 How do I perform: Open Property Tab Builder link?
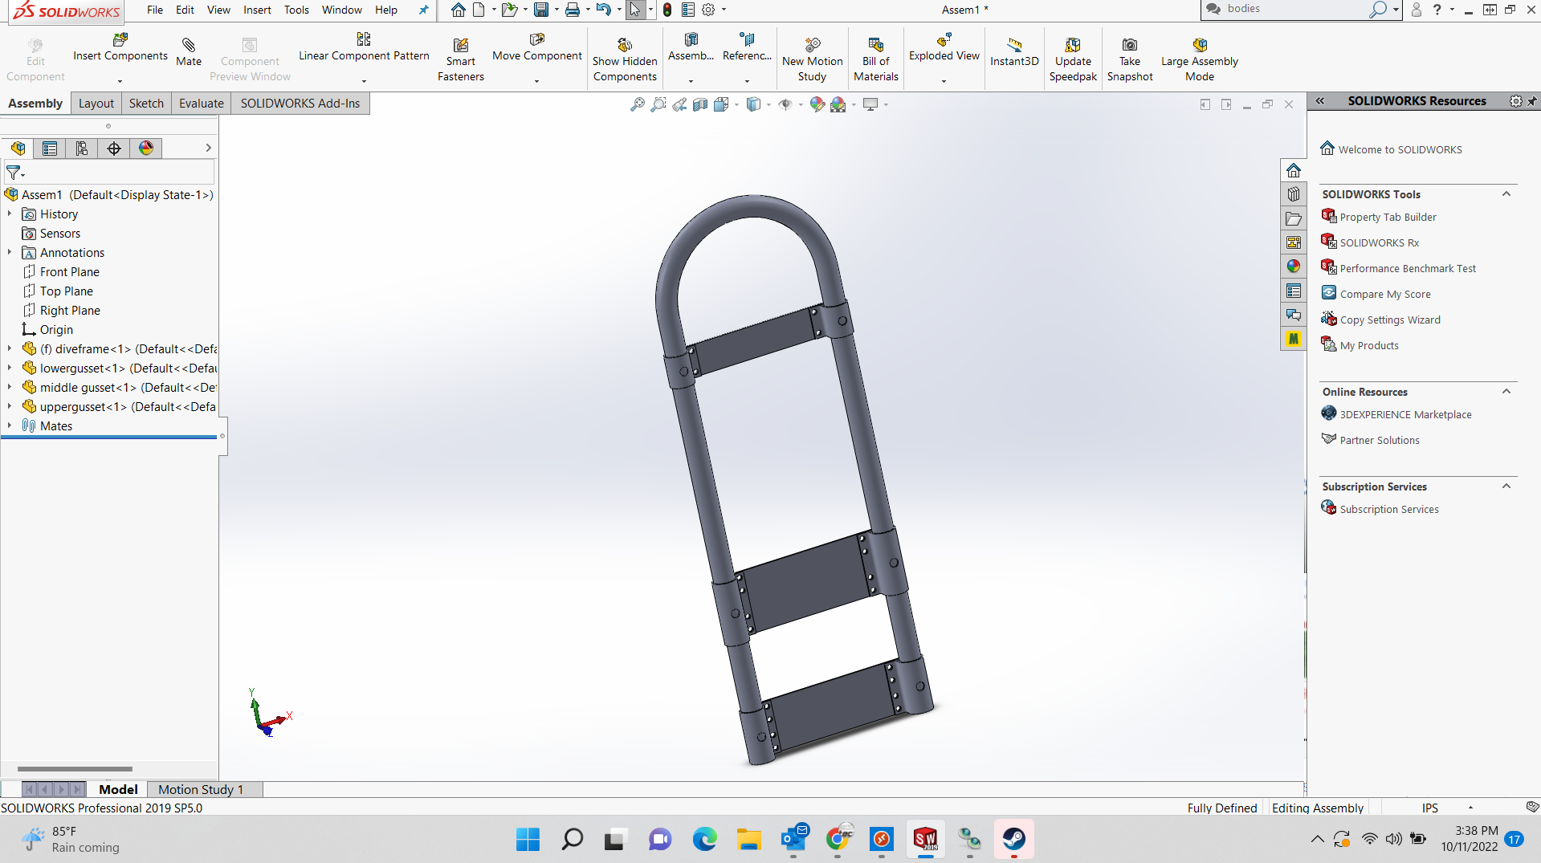pyautogui.click(x=1388, y=217)
